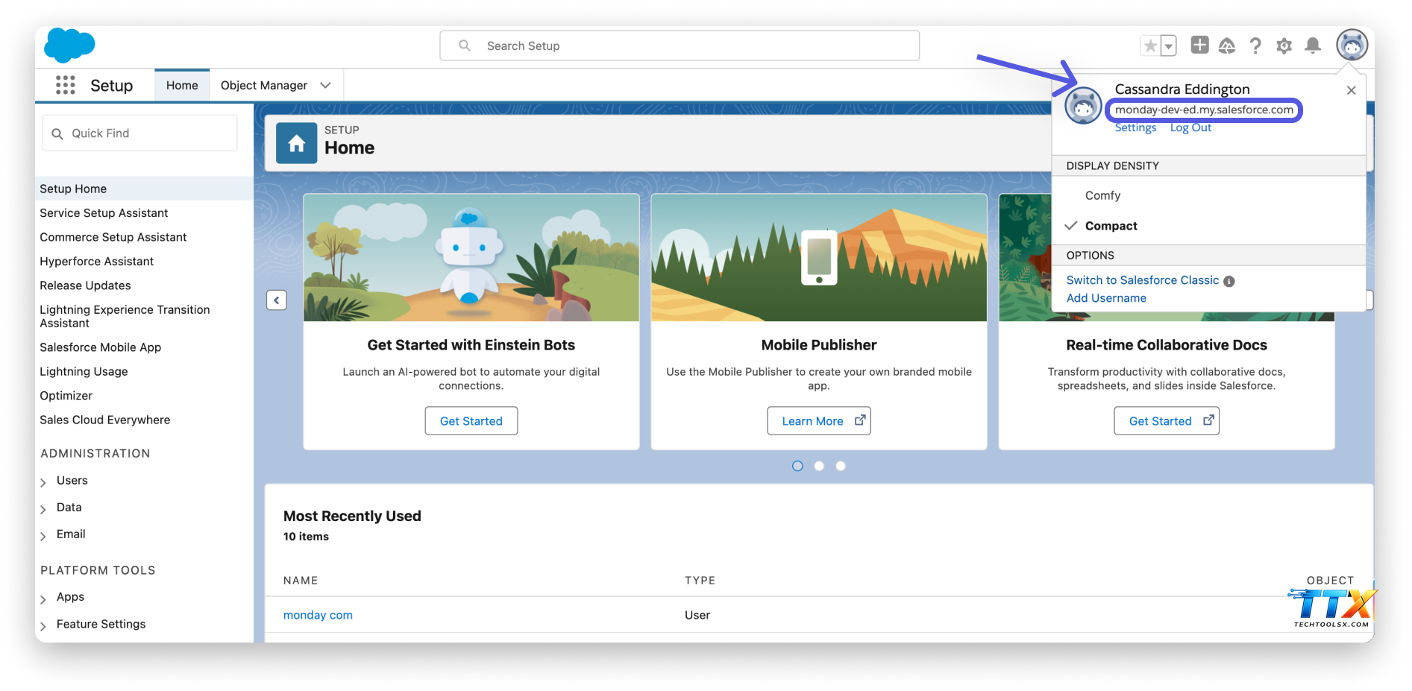The width and height of the screenshot is (1412, 691).
Task: Click the Add Username link
Action: (1106, 298)
